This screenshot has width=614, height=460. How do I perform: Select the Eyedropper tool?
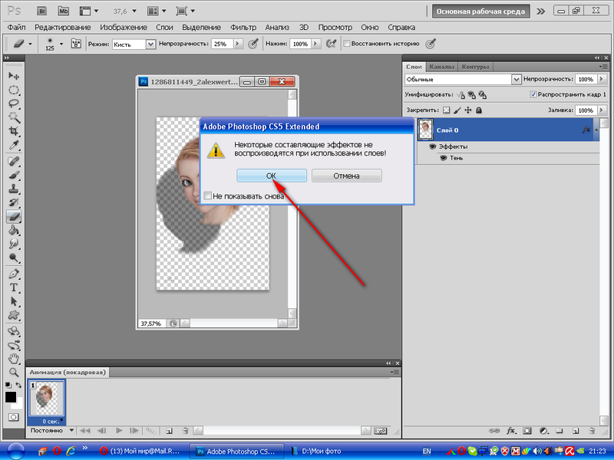click(x=14, y=145)
